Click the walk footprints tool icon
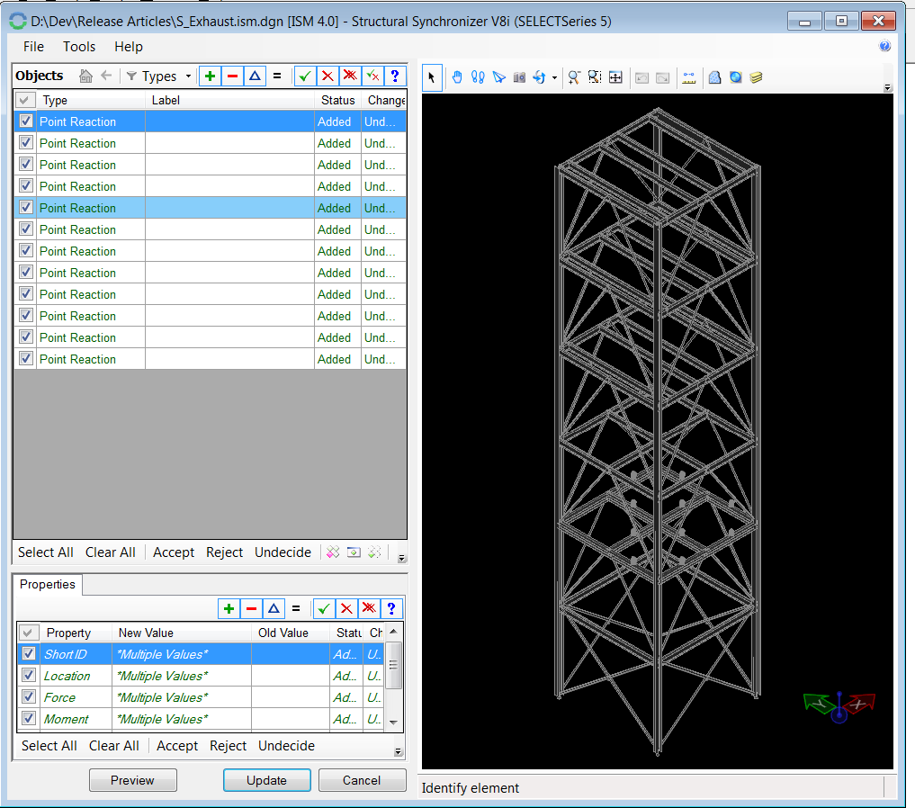The height and width of the screenshot is (808, 915). point(478,77)
